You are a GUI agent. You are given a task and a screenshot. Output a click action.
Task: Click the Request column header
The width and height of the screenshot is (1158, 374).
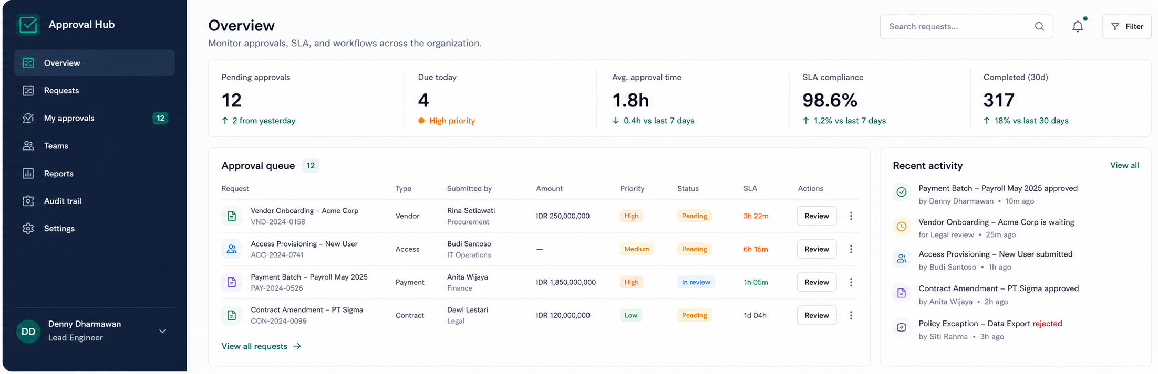(235, 188)
